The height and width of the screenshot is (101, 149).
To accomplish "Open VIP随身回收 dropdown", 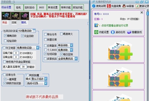I will coord(27,31).
